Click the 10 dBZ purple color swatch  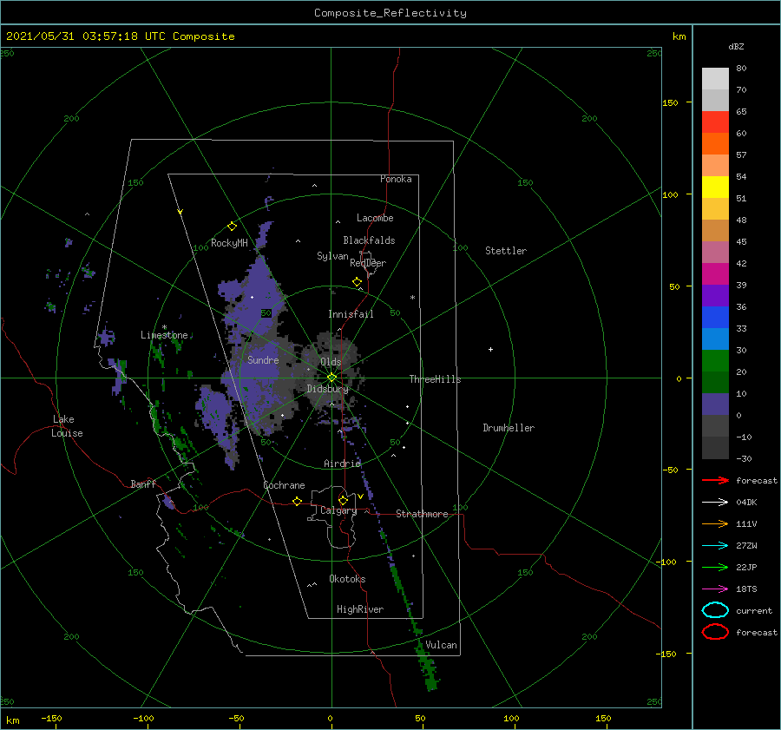pyautogui.click(x=715, y=404)
